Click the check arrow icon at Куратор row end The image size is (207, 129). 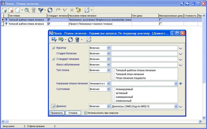tap(180, 48)
